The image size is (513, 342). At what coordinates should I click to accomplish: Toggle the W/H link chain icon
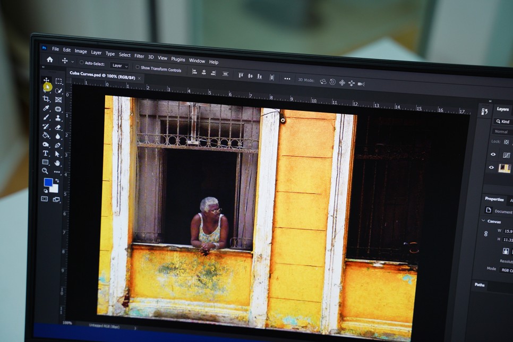[x=486, y=234]
